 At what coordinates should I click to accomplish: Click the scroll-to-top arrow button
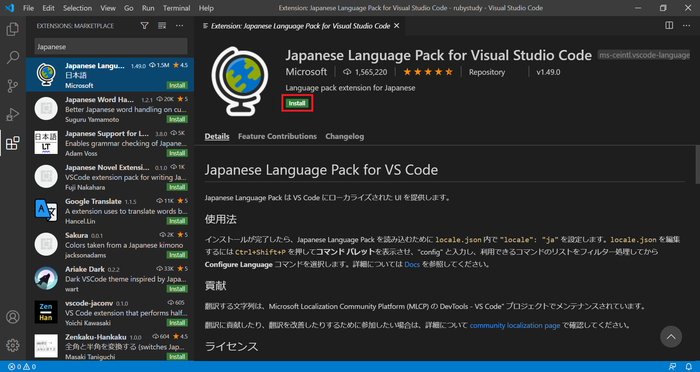click(671, 337)
